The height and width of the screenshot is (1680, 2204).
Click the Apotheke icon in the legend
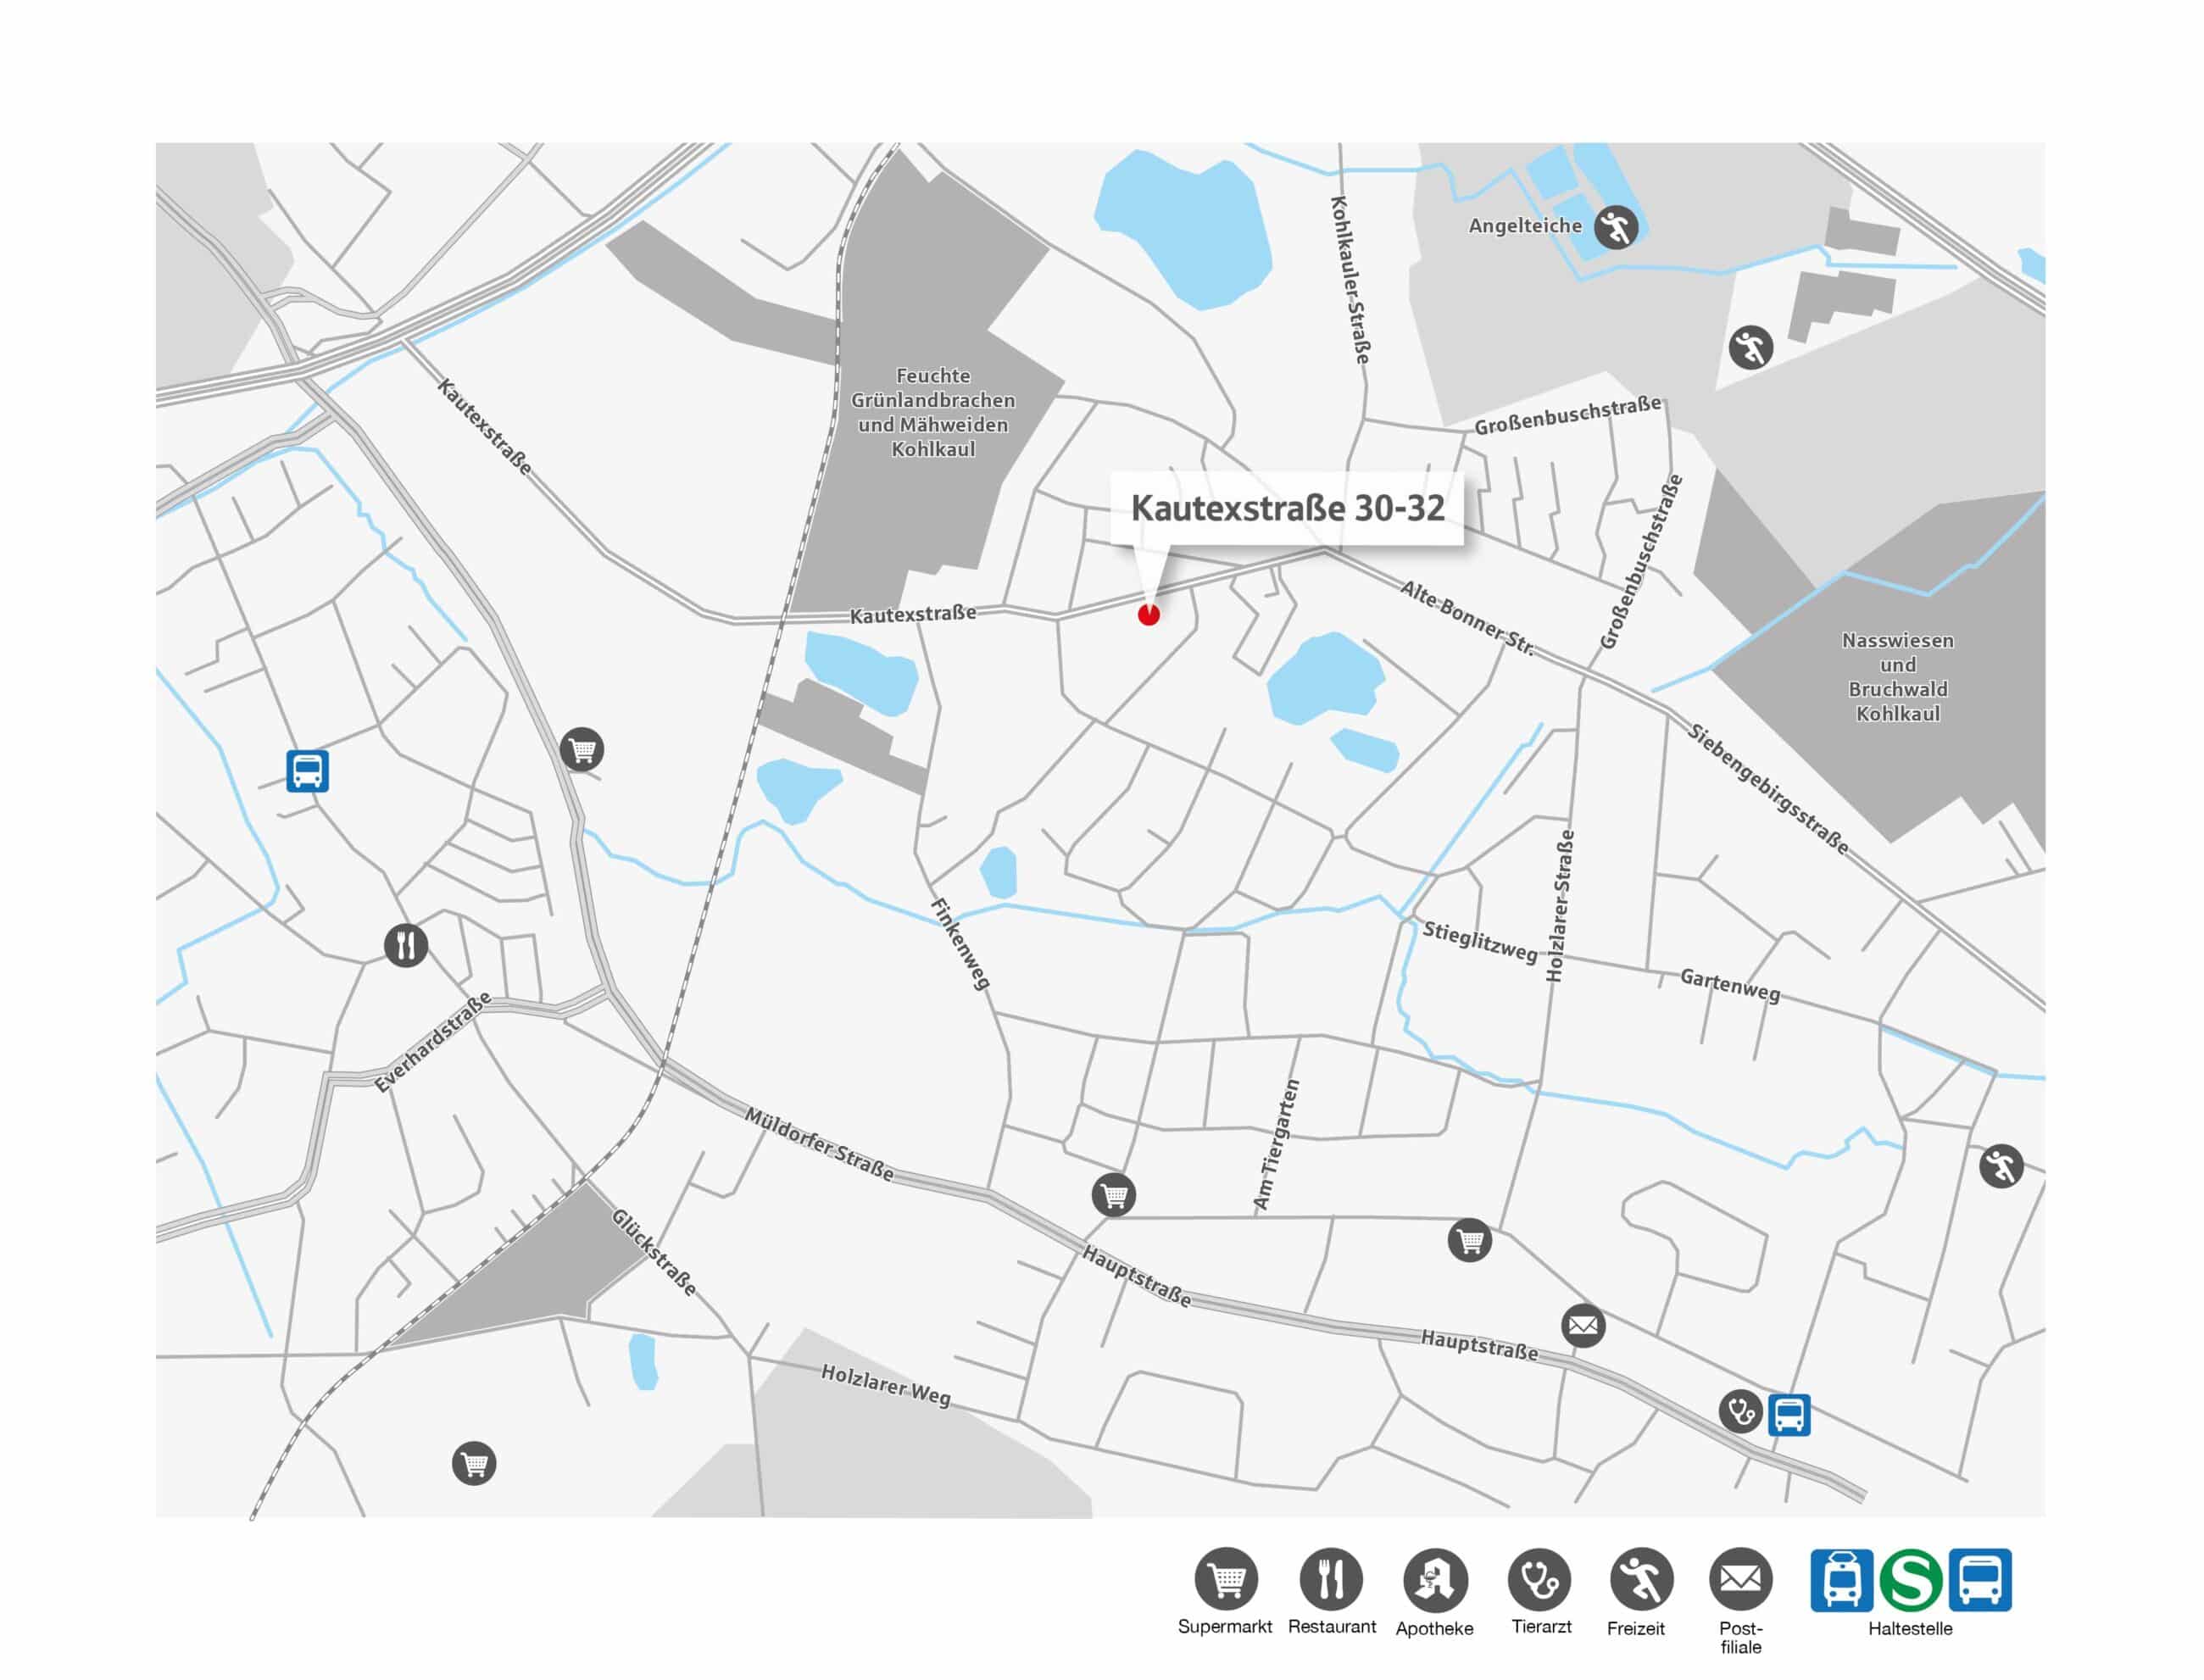[x=1435, y=1580]
